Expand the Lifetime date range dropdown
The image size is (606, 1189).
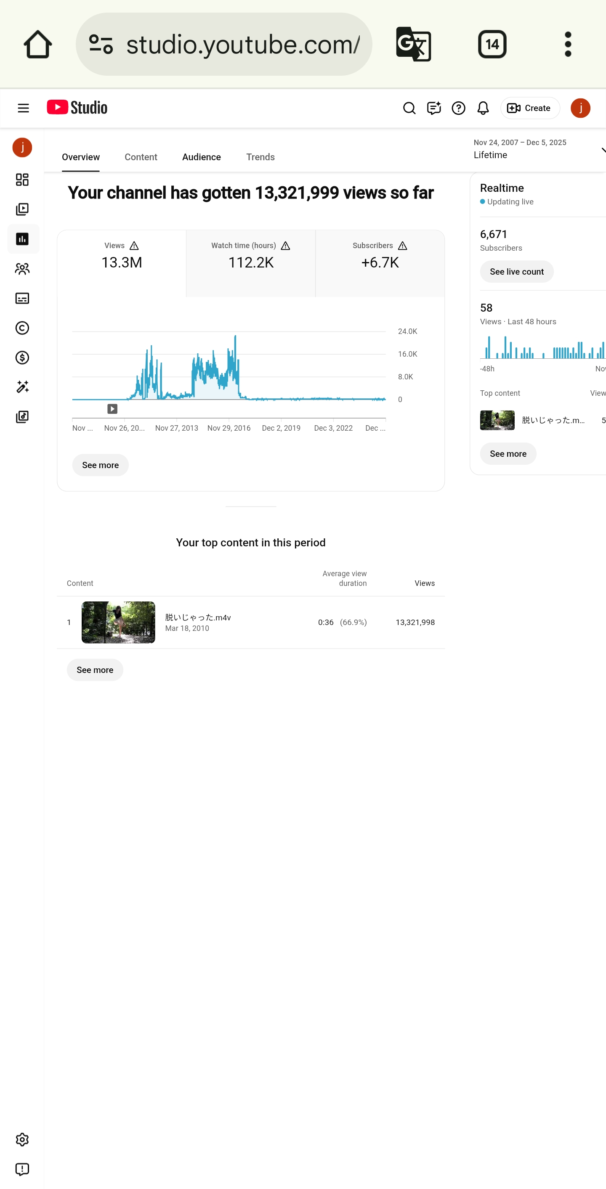point(539,149)
